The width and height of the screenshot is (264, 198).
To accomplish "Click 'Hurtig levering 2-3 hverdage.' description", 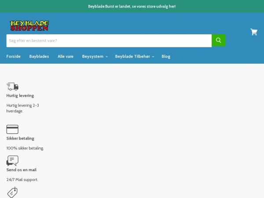I will [23, 108].
